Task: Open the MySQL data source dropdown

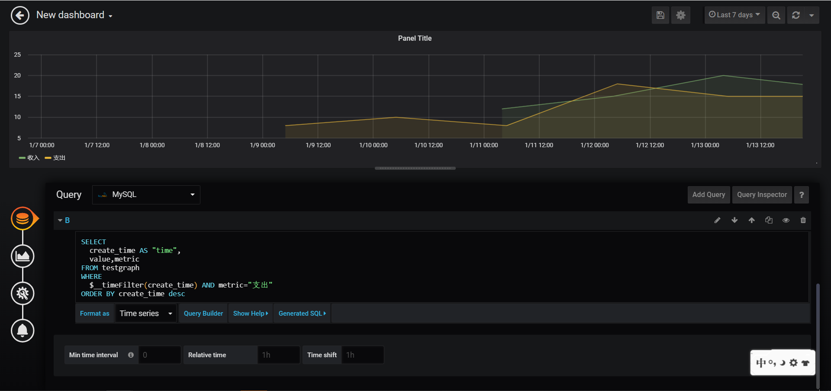Action: (146, 195)
